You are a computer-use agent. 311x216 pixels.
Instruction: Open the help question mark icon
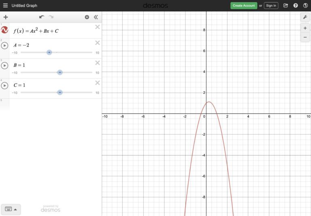click(296, 6)
